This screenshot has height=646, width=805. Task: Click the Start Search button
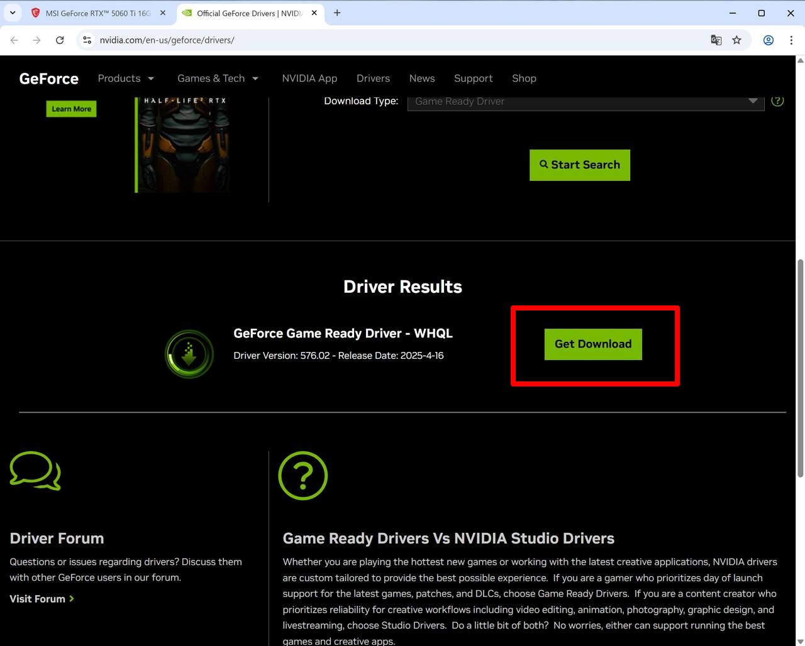[x=580, y=165]
